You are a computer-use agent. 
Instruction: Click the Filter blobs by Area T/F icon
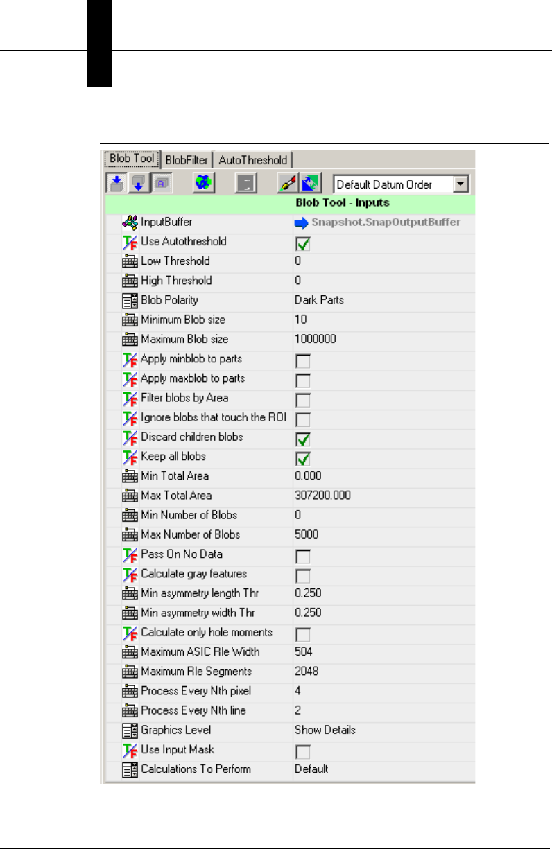coord(130,398)
